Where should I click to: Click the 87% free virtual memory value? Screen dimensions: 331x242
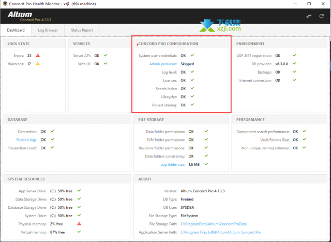point(57,232)
